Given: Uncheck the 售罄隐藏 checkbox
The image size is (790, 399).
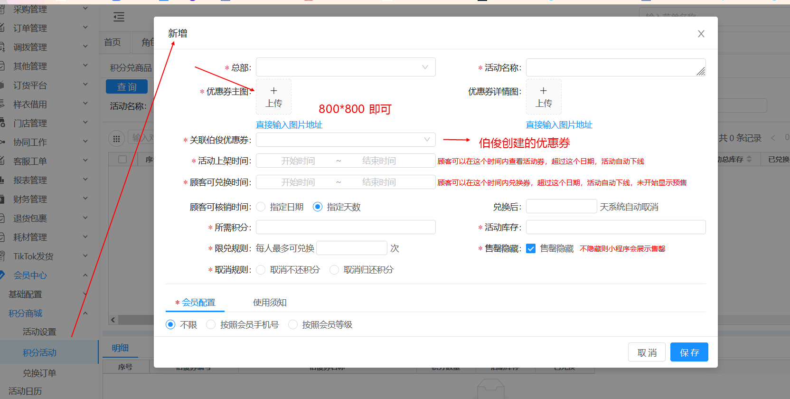Looking at the screenshot, I should click(531, 248).
